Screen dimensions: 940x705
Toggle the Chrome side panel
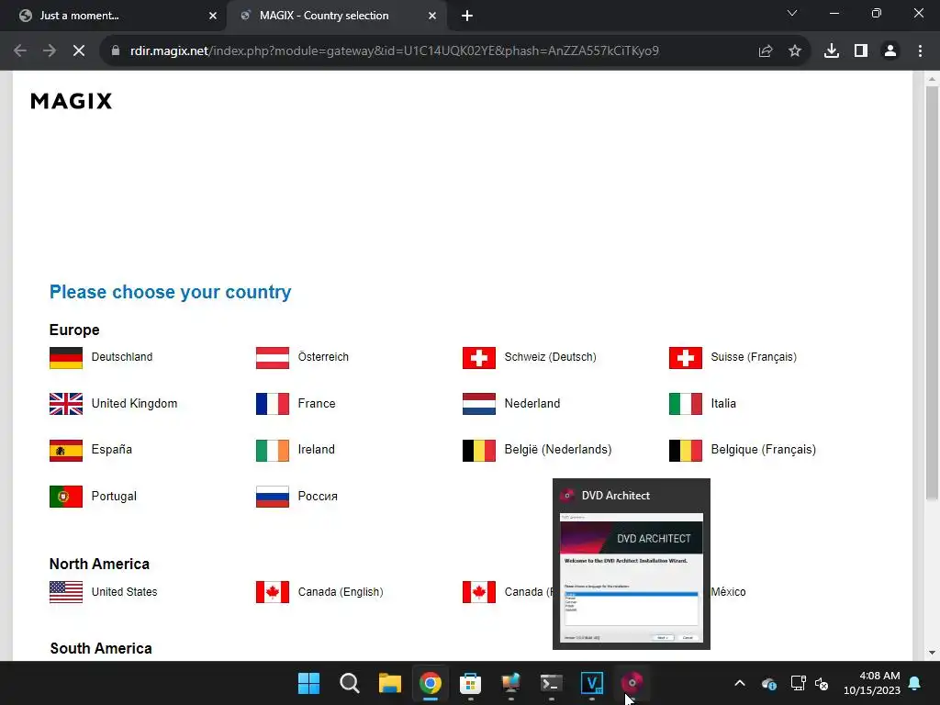[x=861, y=51]
